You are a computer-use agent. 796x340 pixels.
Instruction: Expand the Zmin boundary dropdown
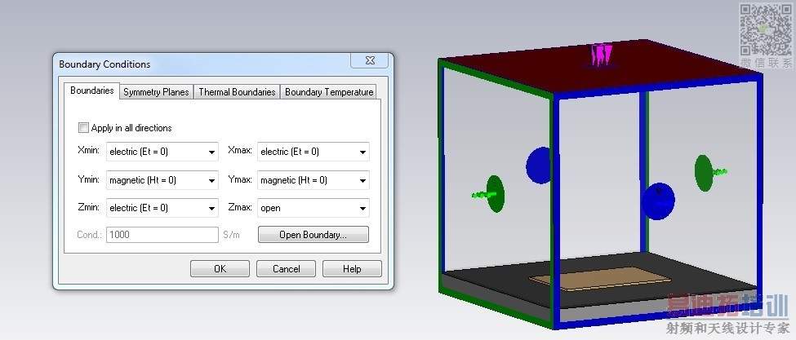162,208
